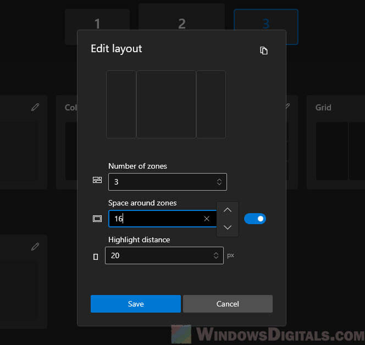
Task: Click the Highlight distance spinner arrows
Action: [216, 255]
